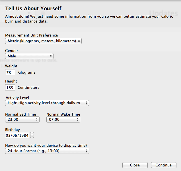Click the Birthday stepper down arrow
Image resolution: width=181 pixels, height=171 pixels.
(x=32, y=137)
